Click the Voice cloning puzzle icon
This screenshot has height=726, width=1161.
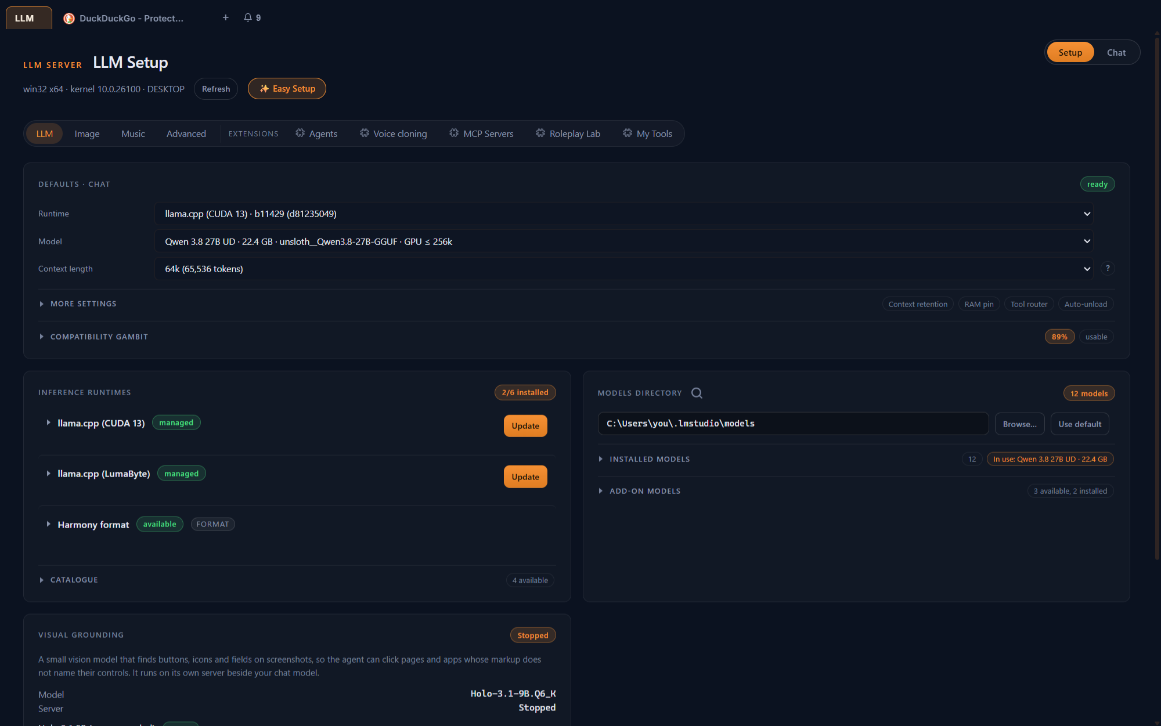(x=365, y=133)
